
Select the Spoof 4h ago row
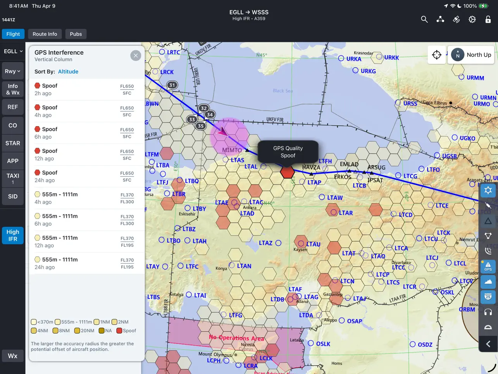pos(87,111)
